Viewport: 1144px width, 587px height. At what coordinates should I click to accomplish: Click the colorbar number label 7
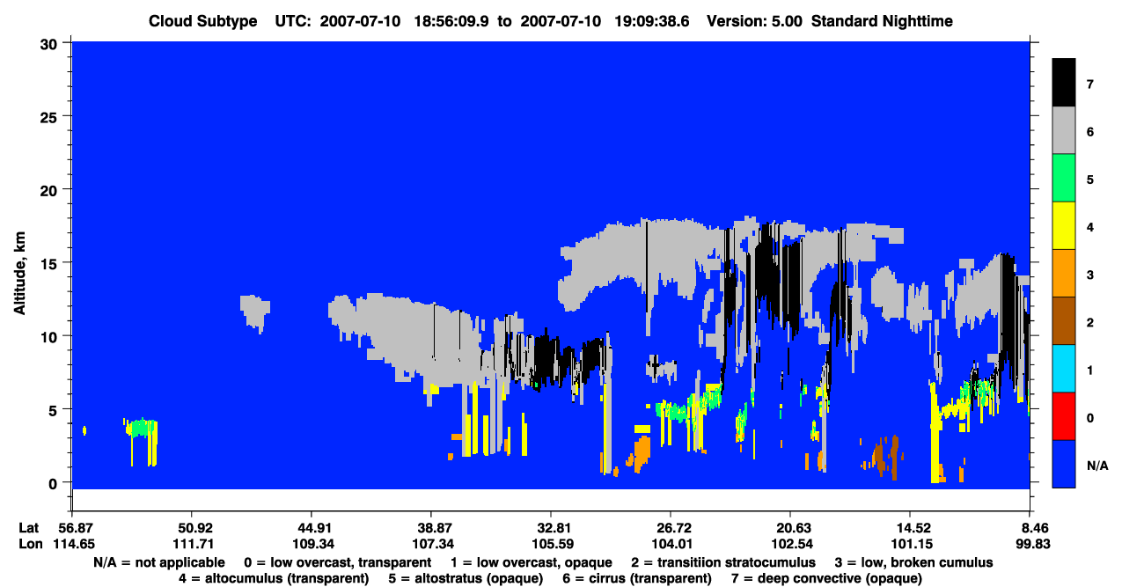click(x=1090, y=84)
